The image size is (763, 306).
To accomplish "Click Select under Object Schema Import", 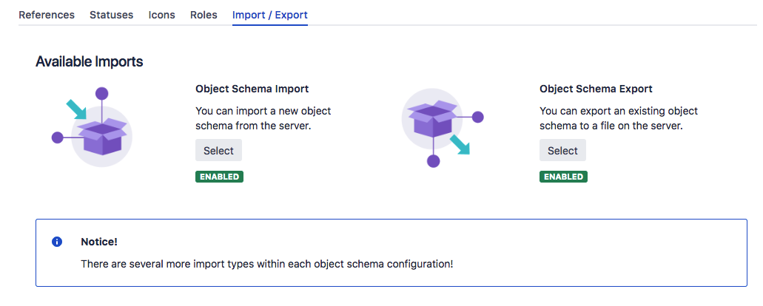I will point(218,151).
